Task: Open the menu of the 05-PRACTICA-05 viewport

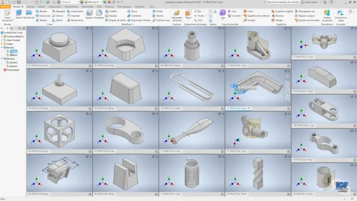Action: coord(156,66)
